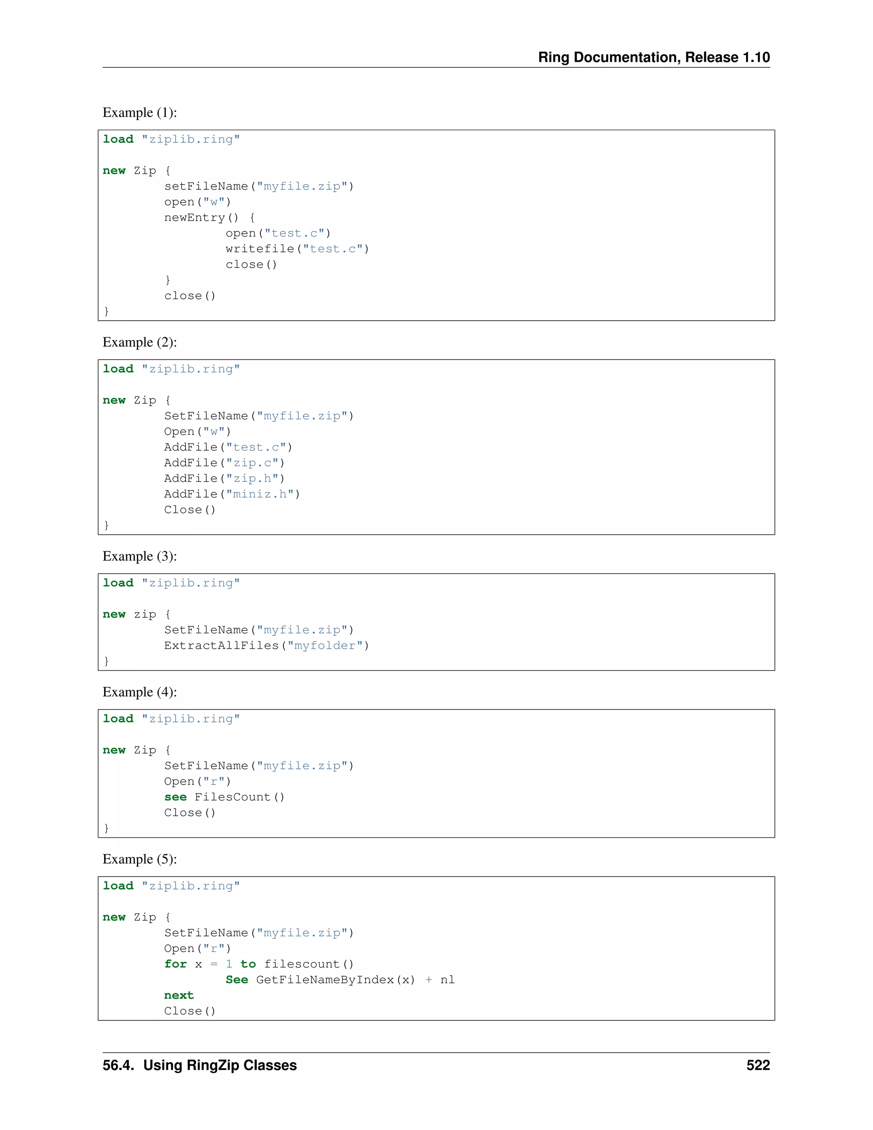
Task: Click the footer '56.4. Using RingZip Classes'
Action: click(x=199, y=1065)
